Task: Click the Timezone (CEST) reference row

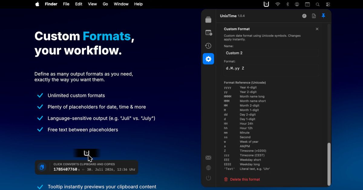Action: pyautogui.click(x=244, y=155)
